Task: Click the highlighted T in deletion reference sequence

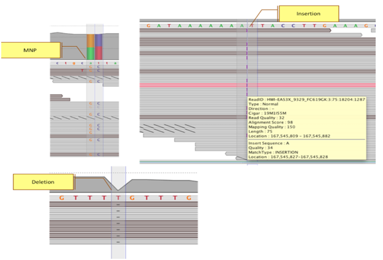Action: (x=118, y=198)
